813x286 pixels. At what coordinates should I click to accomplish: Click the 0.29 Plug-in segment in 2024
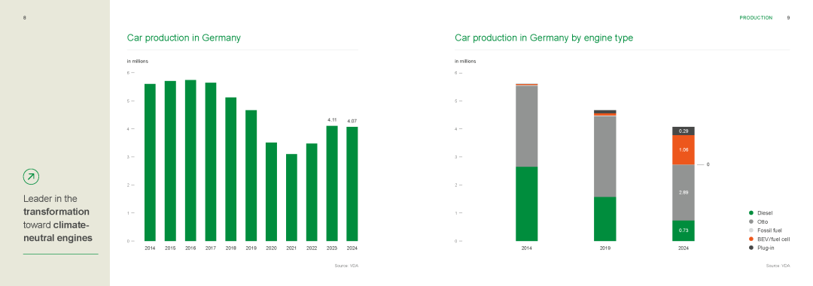[x=684, y=131]
